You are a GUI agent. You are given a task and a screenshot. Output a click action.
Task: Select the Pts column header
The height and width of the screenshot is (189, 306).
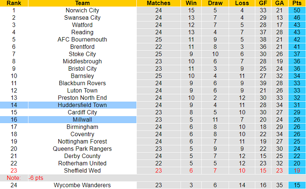pos(297,3)
